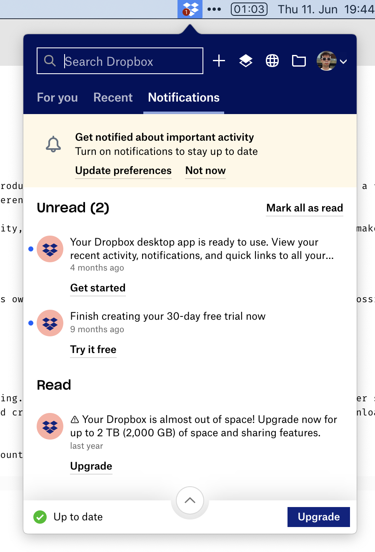Open Dropbox website via globe icon
This screenshot has width=375, height=552.
pos(272,61)
